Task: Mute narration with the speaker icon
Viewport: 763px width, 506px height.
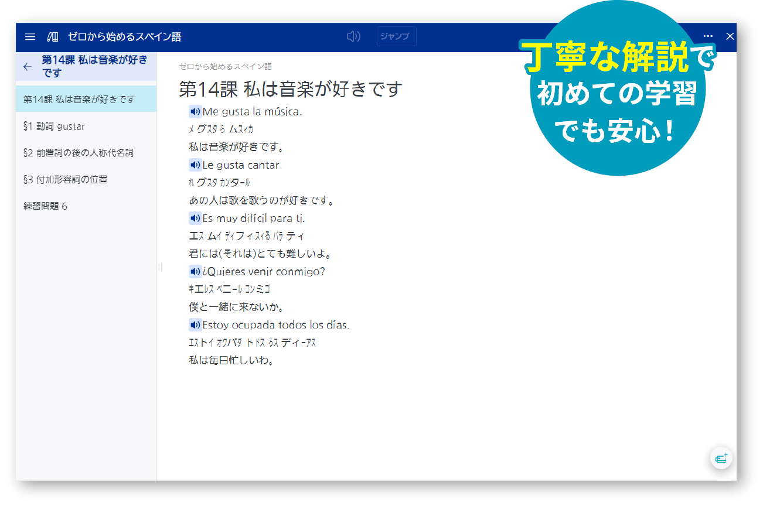Action: pos(353,36)
